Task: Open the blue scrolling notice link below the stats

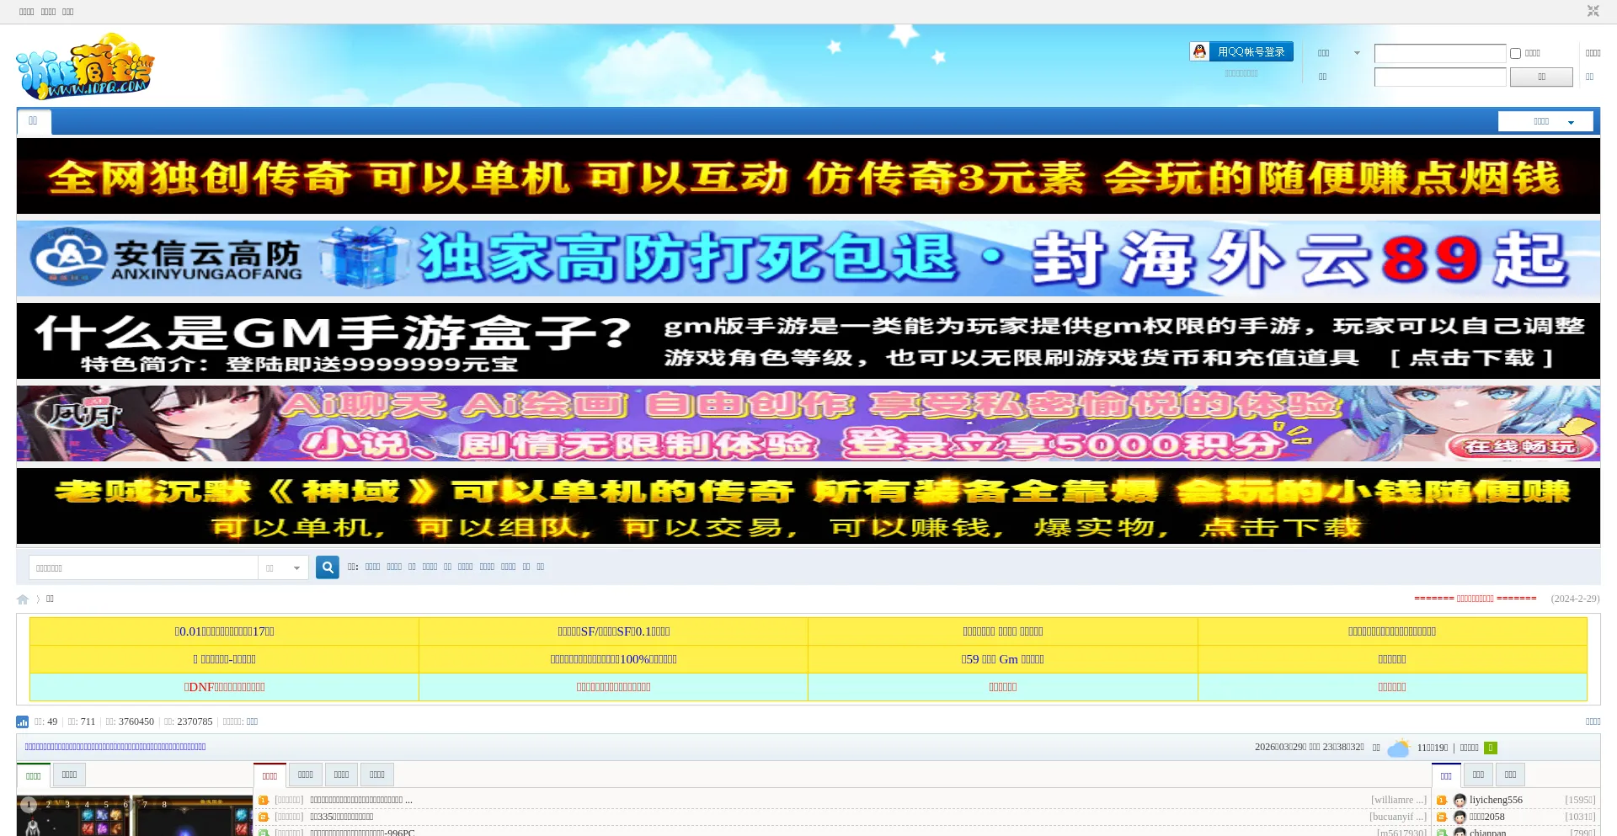Action: pos(115,747)
